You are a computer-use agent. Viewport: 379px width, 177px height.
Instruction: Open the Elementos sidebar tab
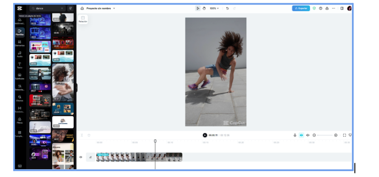(20, 43)
